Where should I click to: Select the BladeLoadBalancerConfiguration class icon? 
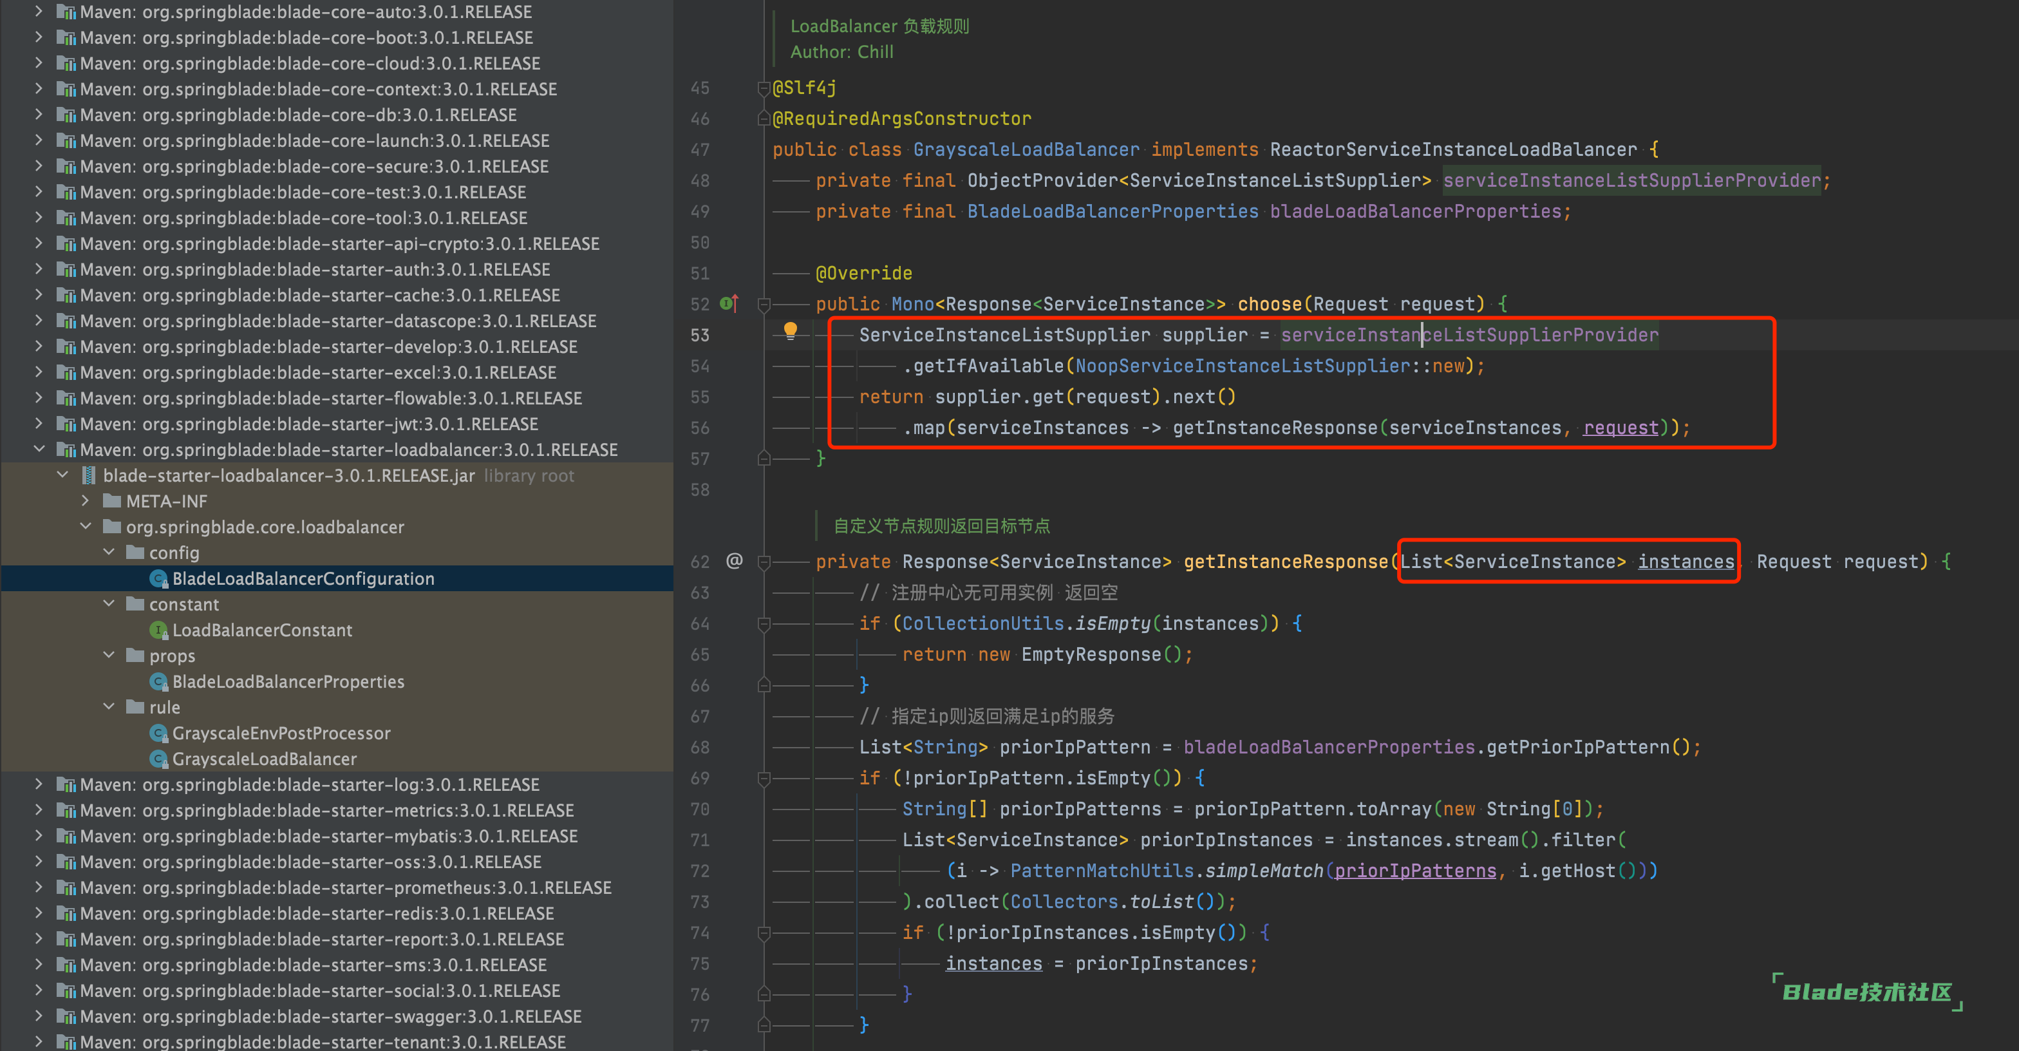pyautogui.click(x=158, y=578)
